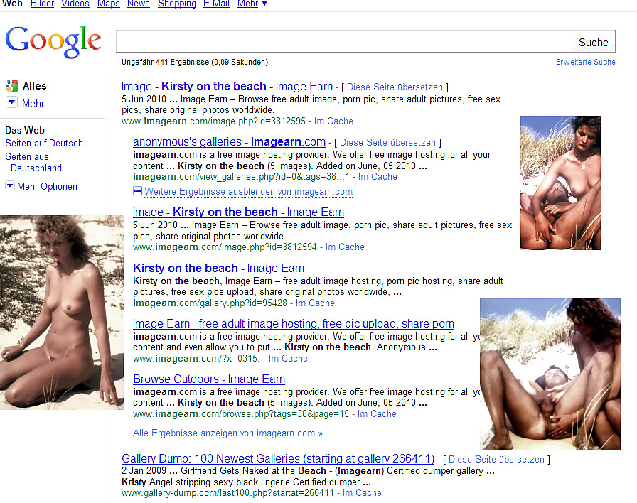The height and width of the screenshot is (503, 637).
Task: Open News from the top bar
Action: tap(139, 4)
